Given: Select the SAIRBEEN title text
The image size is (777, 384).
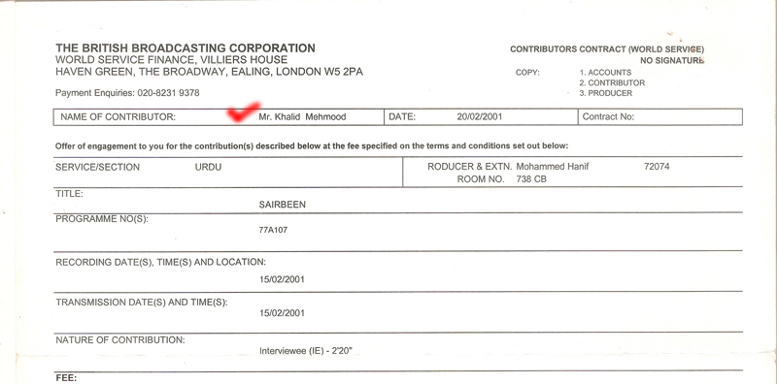Looking at the screenshot, I should coord(282,205).
